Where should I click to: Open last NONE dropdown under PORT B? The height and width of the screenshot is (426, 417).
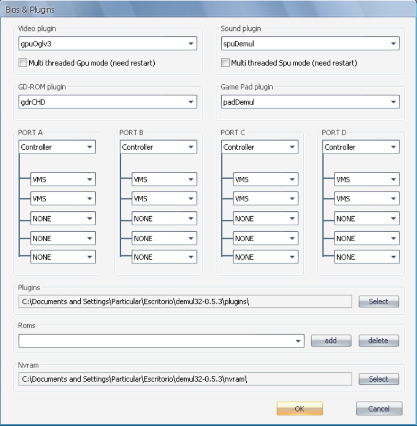coord(164,257)
